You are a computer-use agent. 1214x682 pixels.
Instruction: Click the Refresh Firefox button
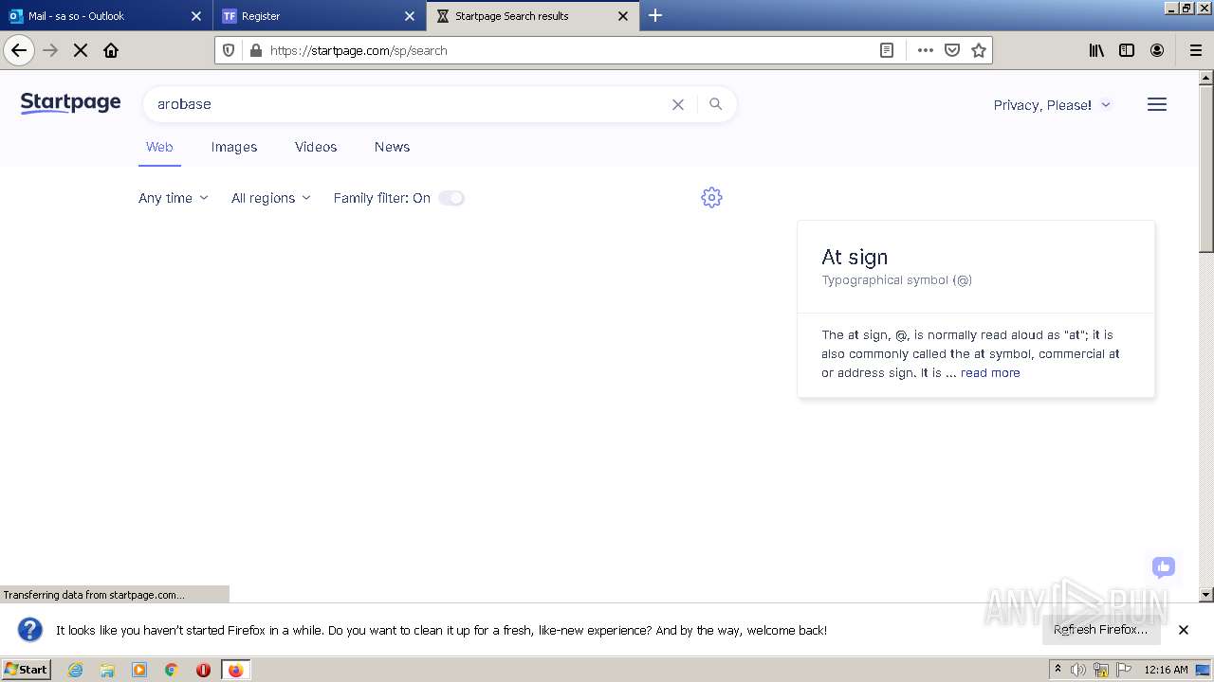1100,630
